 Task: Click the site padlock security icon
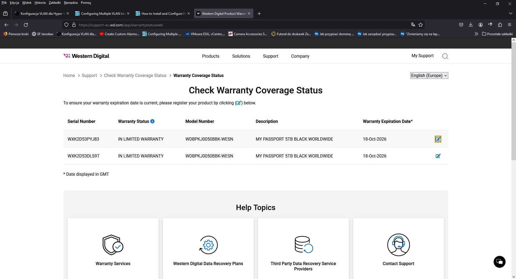pyautogui.click(x=74, y=25)
